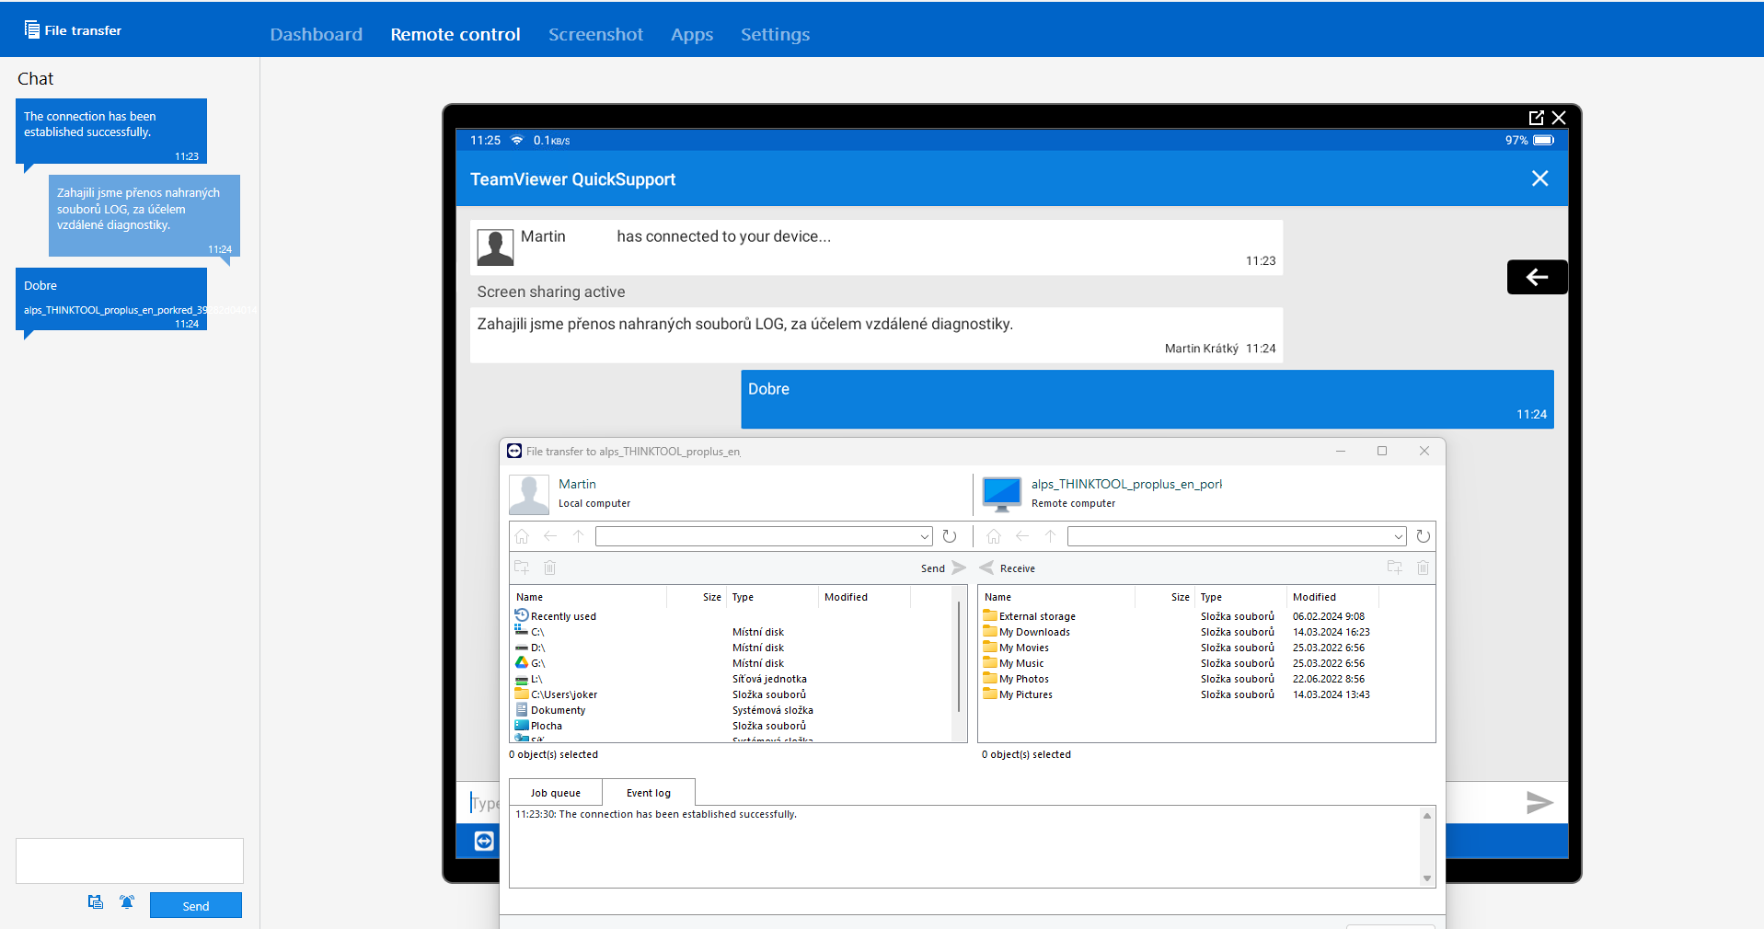Click Martin's avatar in QuickSupport chat
Viewport: 1764px width, 929px height.
[495, 247]
